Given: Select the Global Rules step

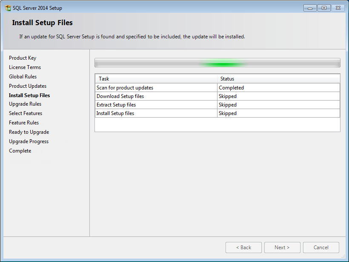Looking at the screenshot, I should [x=23, y=77].
